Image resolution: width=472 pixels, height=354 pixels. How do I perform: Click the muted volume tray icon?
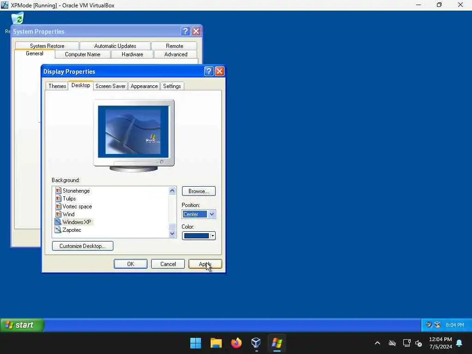pos(419,343)
